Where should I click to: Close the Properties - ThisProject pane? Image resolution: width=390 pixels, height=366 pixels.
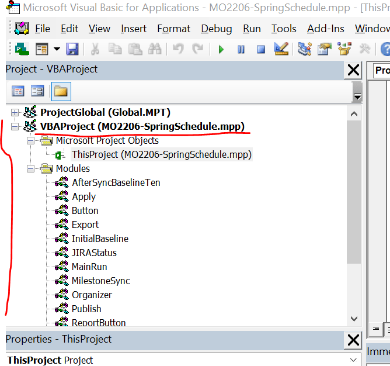click(353, 340)
